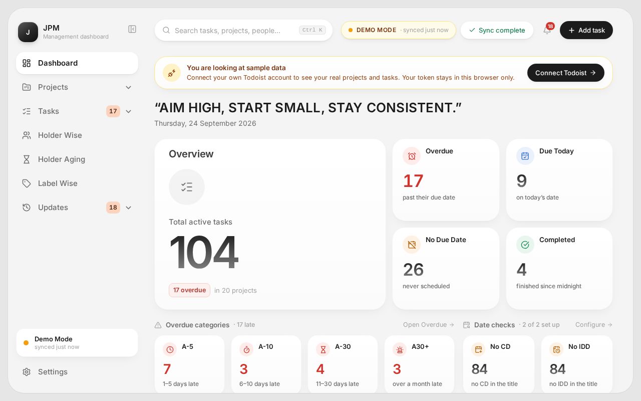Expand the Projects menu chevron
Image resolution: width=641 pixels, height=401 pixels.
128,87
